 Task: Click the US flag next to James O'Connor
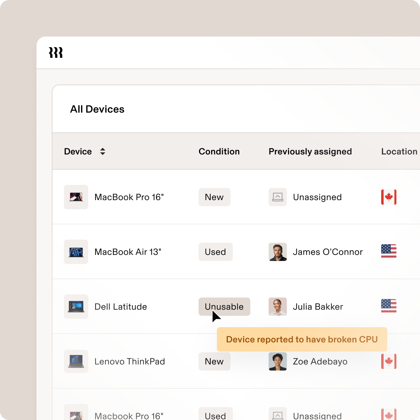pyautogui.click(x=388, y=251)
